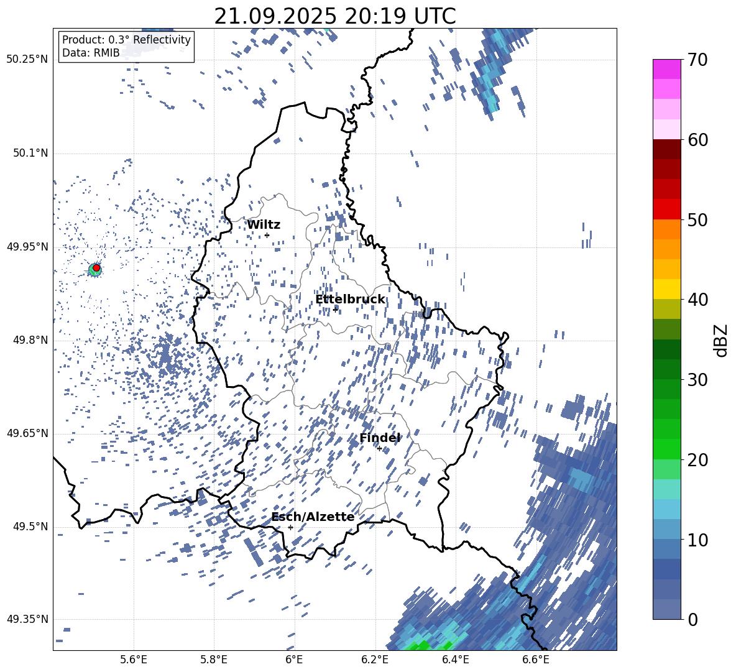The image size is (736, 672).
Task: Click the Wiltz station cross marker
Action: pyautogui.click(x=267, y=235)
